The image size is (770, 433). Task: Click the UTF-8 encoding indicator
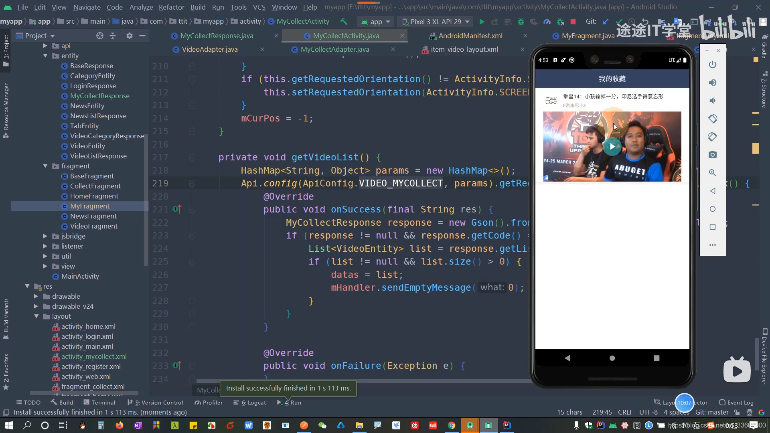(x=648, y=412)
